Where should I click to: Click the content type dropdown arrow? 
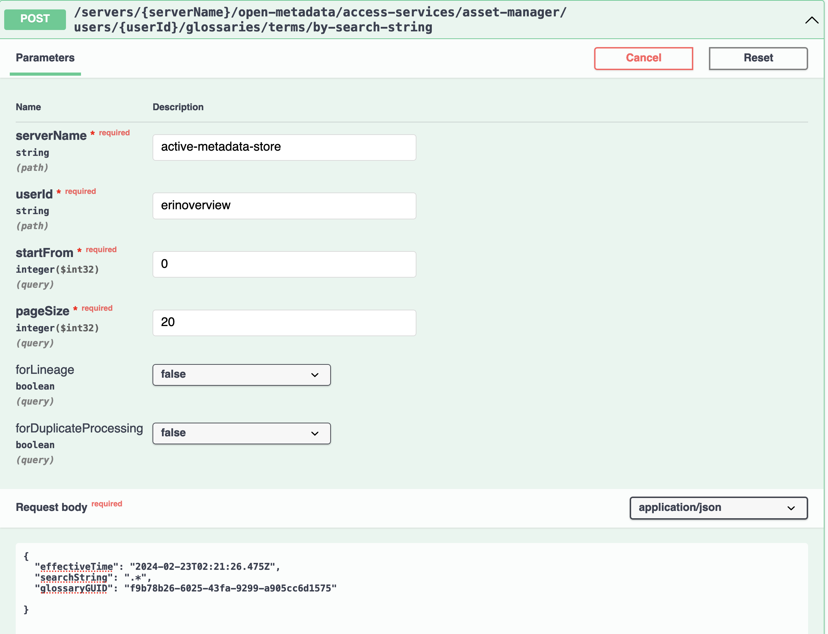pyautogui.click(x=791, y=508)
